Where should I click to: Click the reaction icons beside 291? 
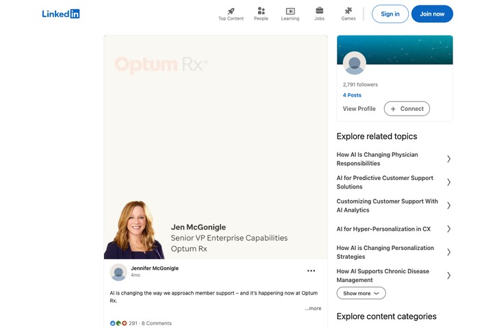118,323
